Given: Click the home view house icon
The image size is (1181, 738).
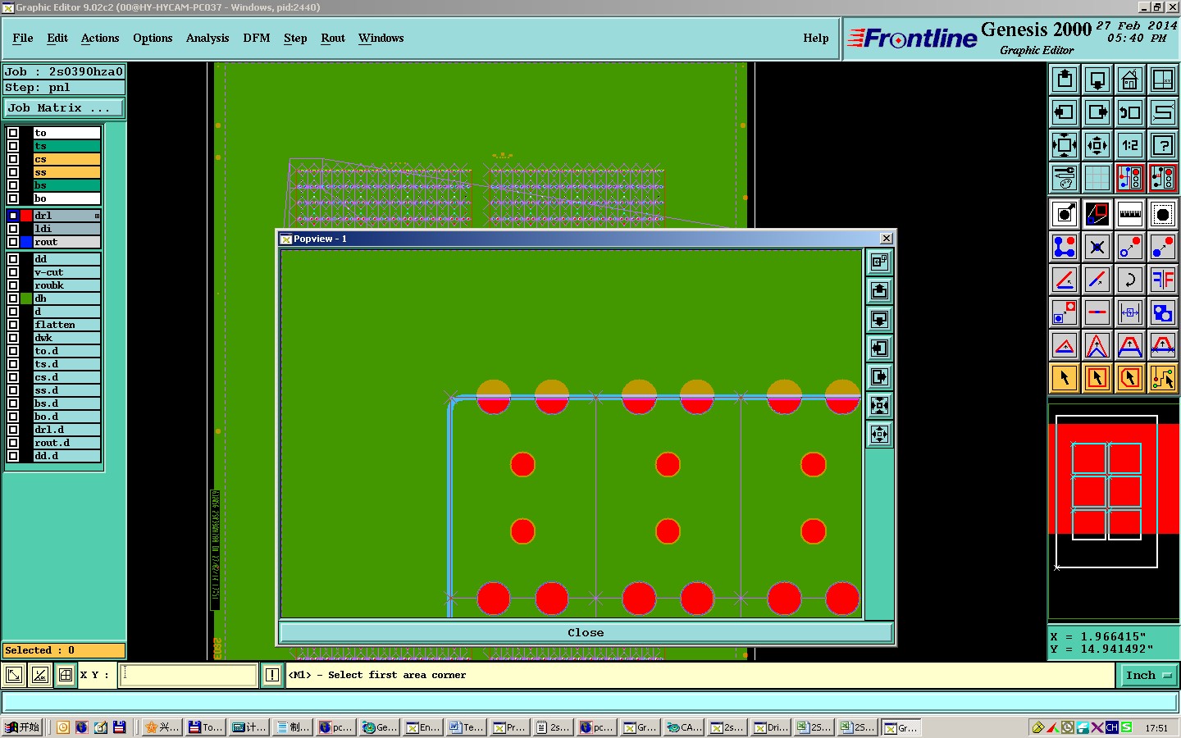Looking at the screenshot, I should [x=1130, y=80].
